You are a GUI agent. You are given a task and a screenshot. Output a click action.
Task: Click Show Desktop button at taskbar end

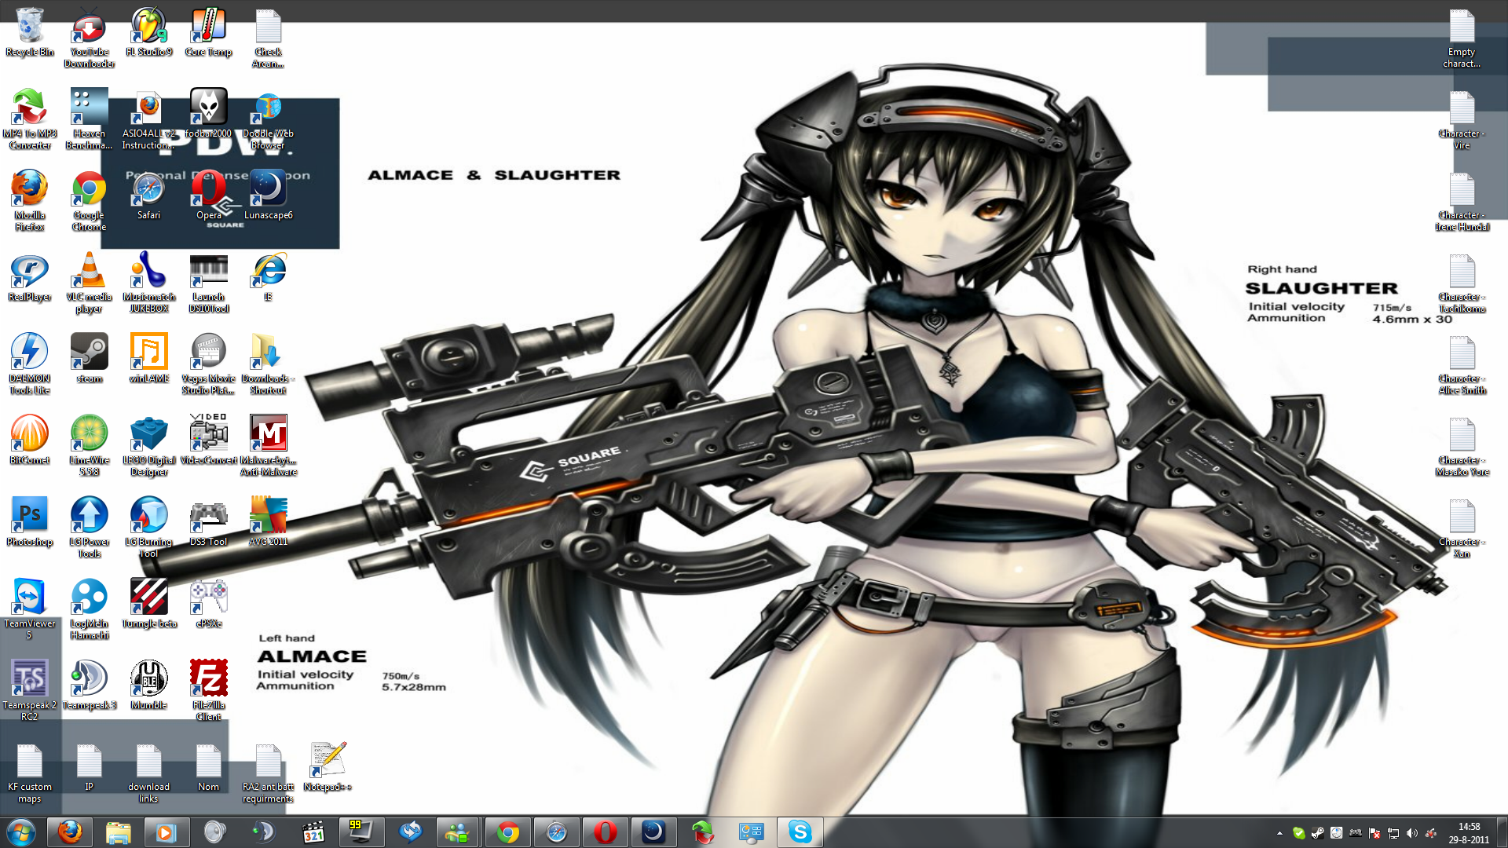pyautogui.click(x=1502, y=832)
